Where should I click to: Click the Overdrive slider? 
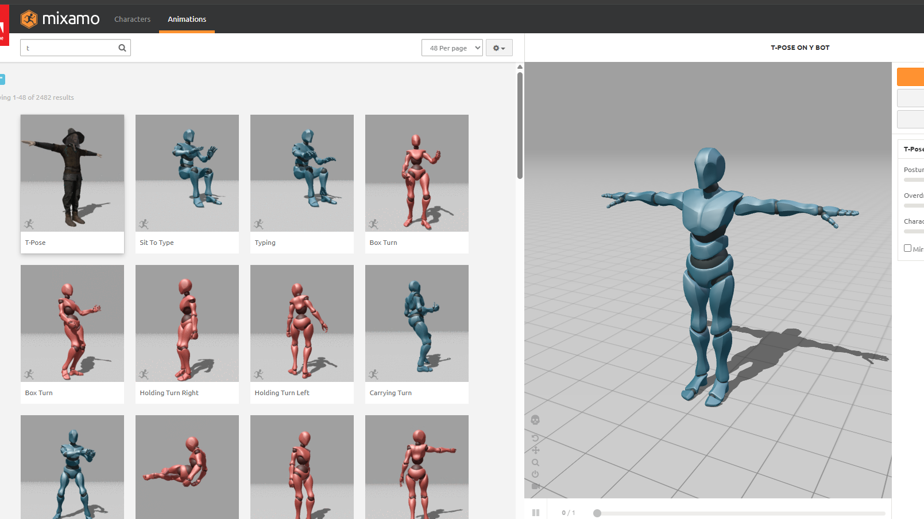point(914,206)
